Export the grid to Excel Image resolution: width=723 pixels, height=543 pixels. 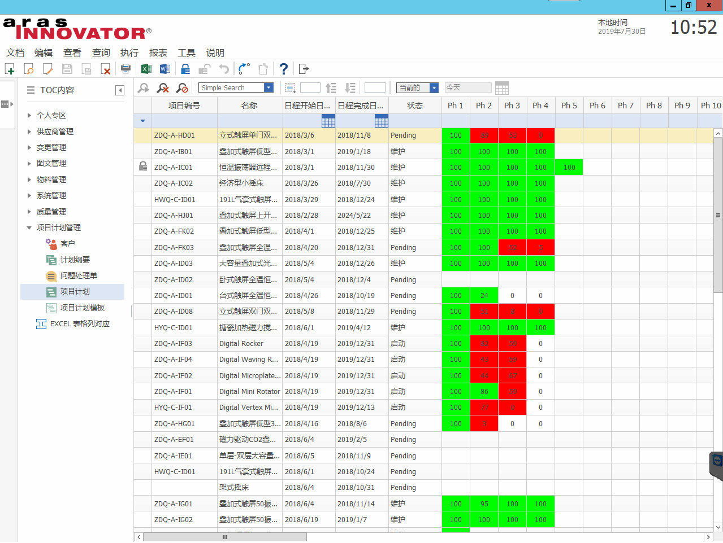(146, 69)
